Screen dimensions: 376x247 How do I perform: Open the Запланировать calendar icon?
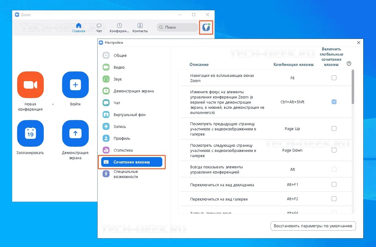(30, 133)
